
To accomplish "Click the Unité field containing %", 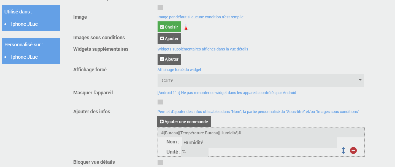I will coord(195,152).
